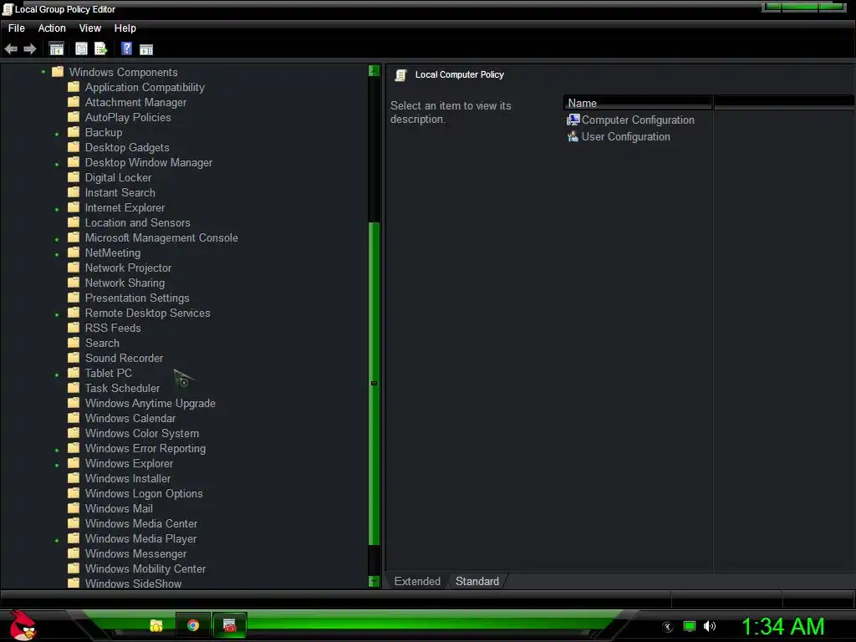Click the Application Compatibility folder icon
This screenshot has width=856, height=642.
tap(74, 87)
